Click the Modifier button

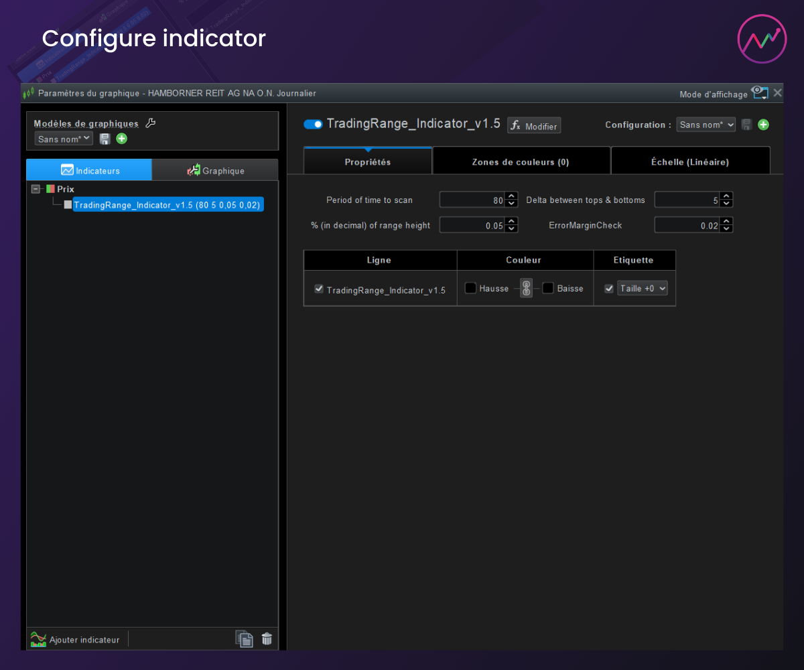[x=534, y=125]
